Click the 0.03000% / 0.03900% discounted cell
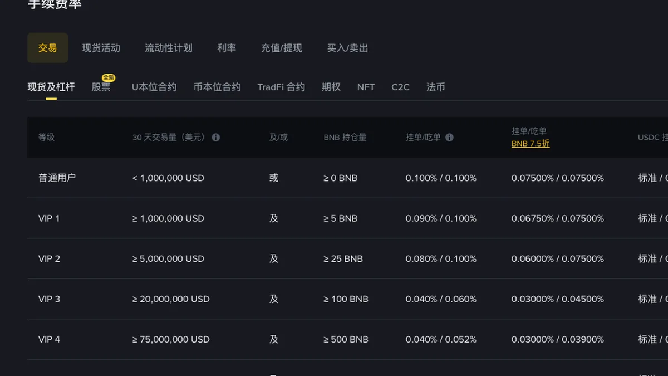 [558, 339]
